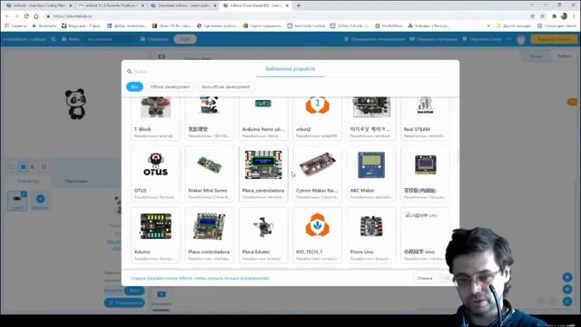Open the mBlock developer link at dialog bottom

pos(200,278)
